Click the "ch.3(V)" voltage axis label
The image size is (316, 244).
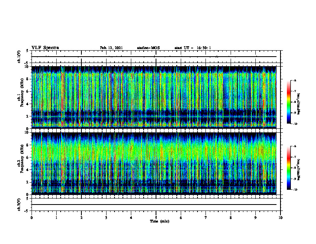click(19, 205)
